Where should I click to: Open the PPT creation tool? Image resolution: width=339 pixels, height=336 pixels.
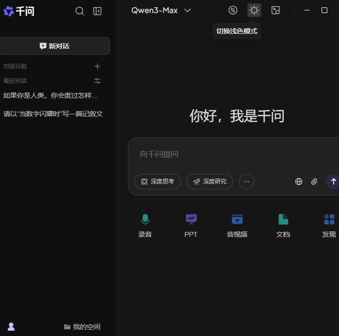pos(191,226)
